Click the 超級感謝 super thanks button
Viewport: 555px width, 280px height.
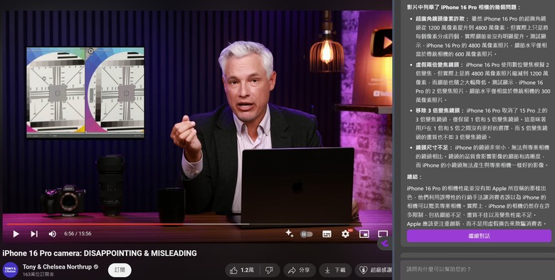(x=374, y=271)
